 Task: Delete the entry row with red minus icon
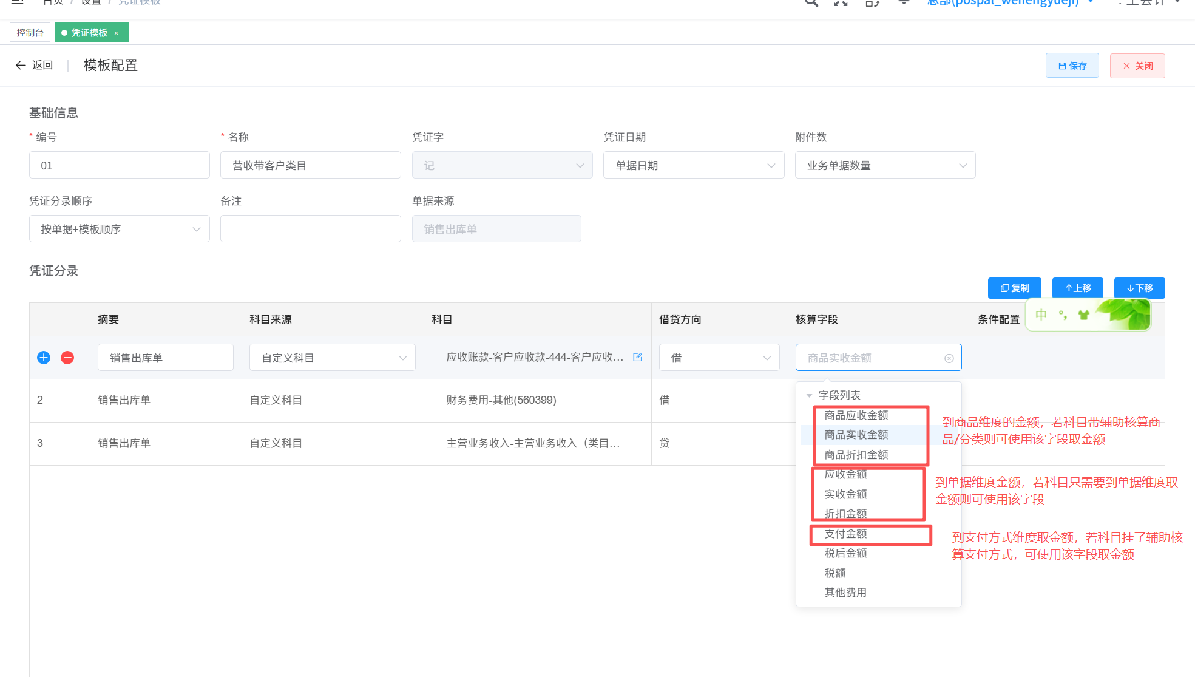pos(67,358)
